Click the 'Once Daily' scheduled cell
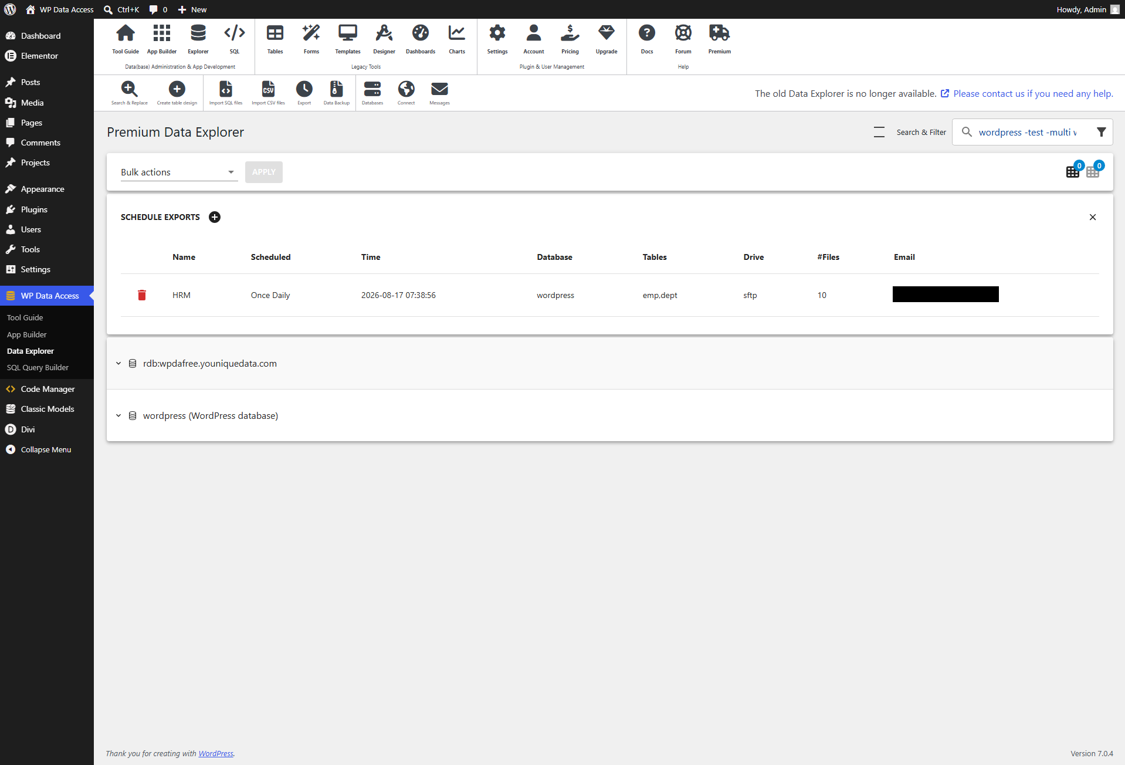Viewport: 1125px width, 765px height. coord(270,295)
